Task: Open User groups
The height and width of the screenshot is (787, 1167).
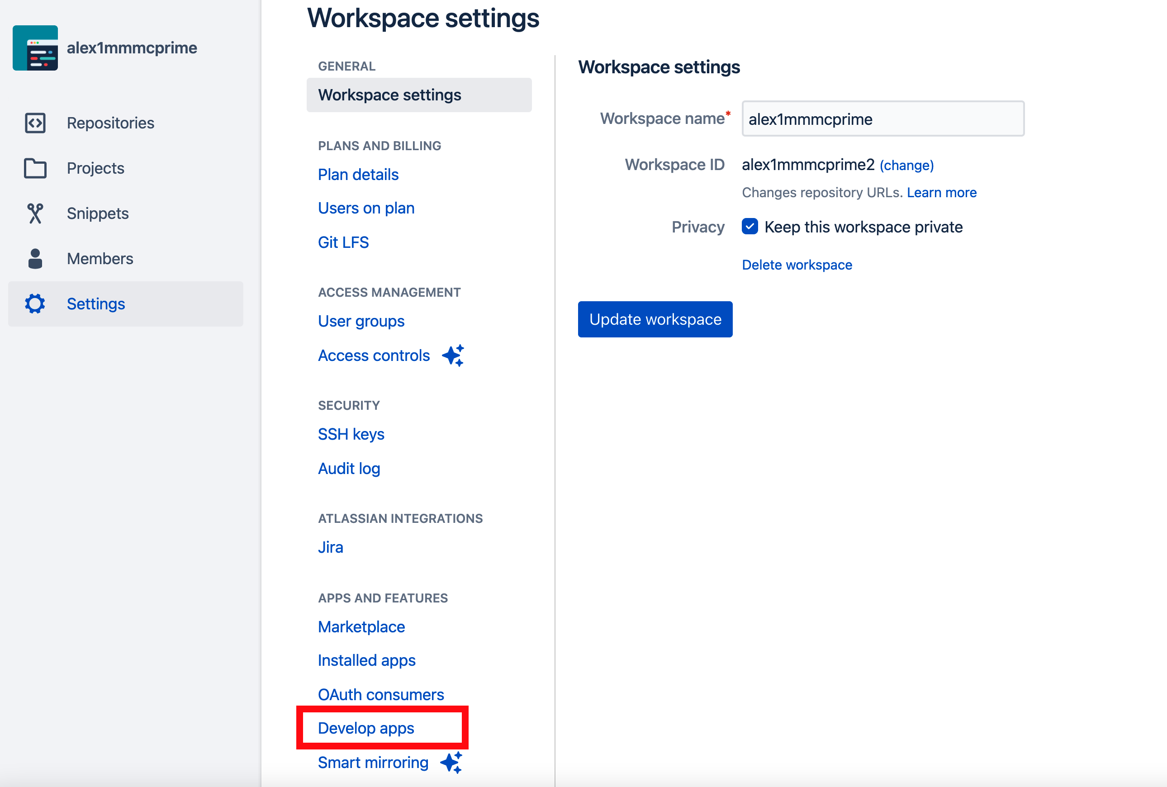Action: (x=361, y=321)
